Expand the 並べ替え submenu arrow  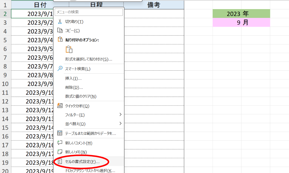[120, 123]
